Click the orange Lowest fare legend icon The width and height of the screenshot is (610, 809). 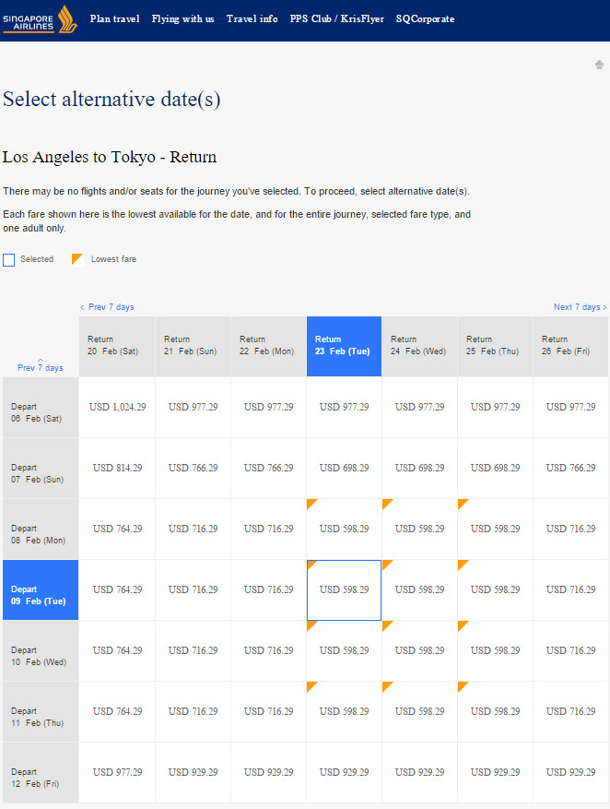pos(77,259)
